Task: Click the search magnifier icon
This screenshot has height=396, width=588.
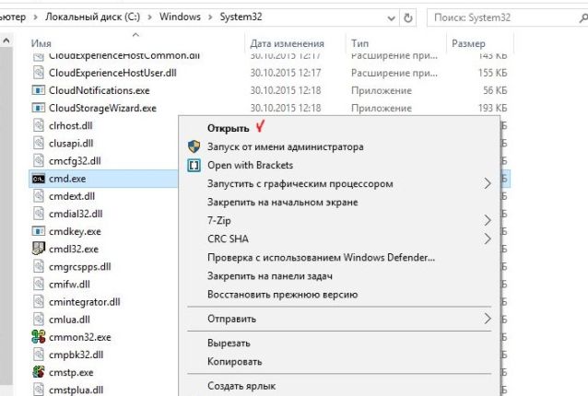Action: 583,17
